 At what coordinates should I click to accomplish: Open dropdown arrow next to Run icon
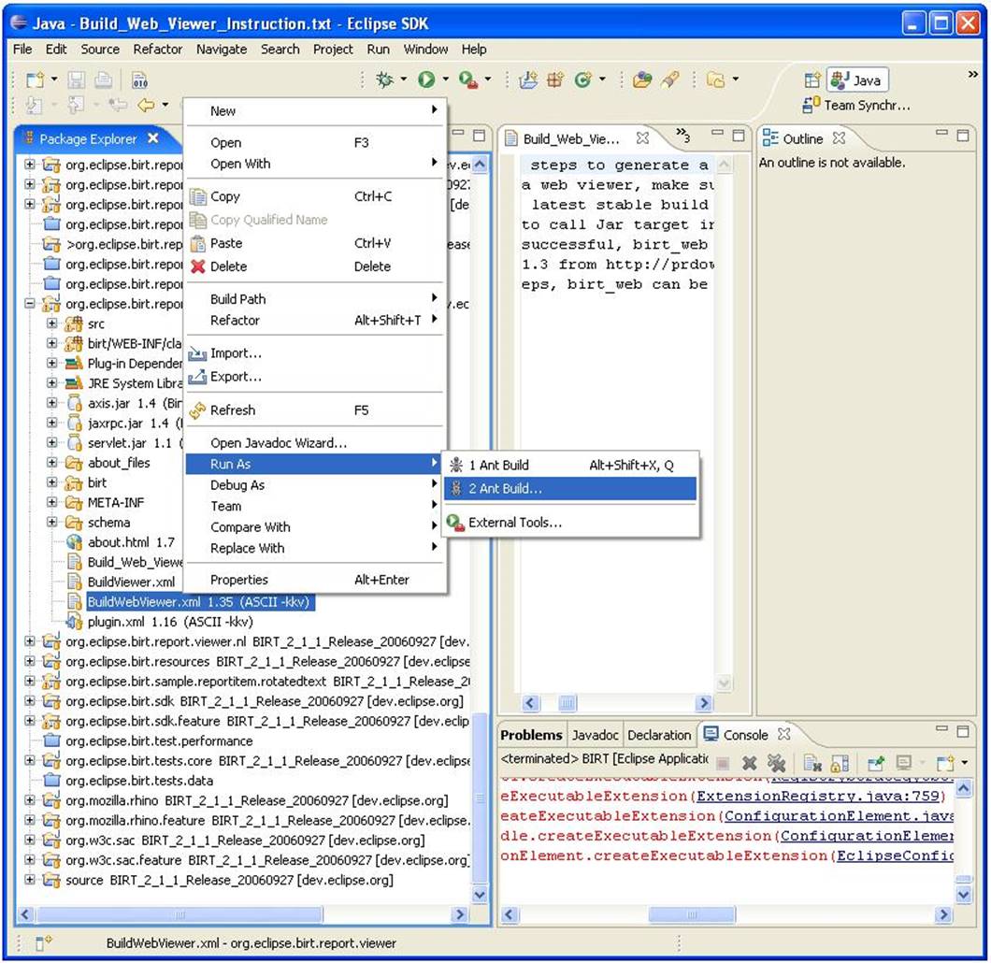pos(446,80)
